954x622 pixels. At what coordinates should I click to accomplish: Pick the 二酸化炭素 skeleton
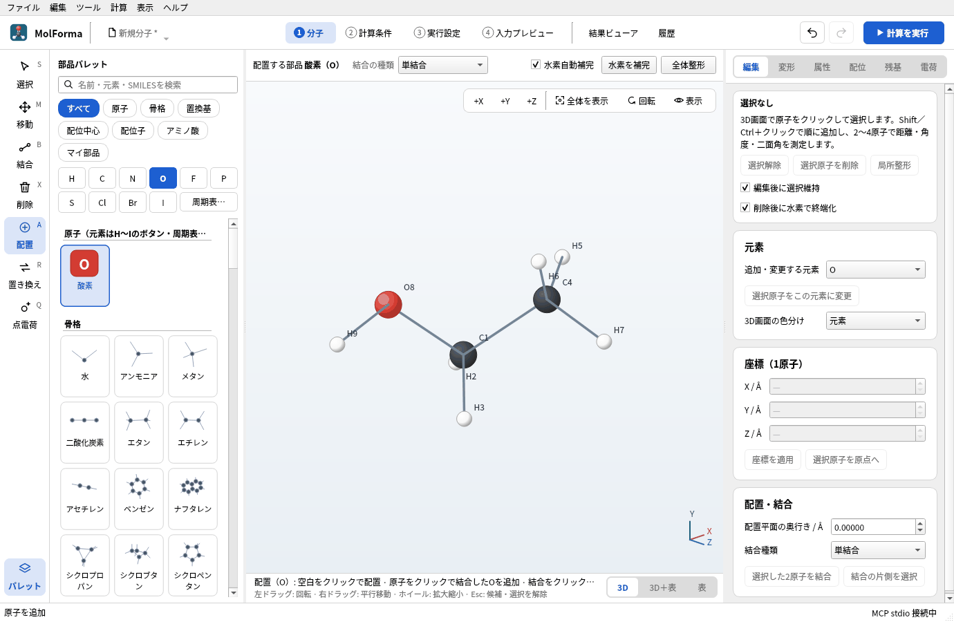pyautogui.click(x=85, y=433)
